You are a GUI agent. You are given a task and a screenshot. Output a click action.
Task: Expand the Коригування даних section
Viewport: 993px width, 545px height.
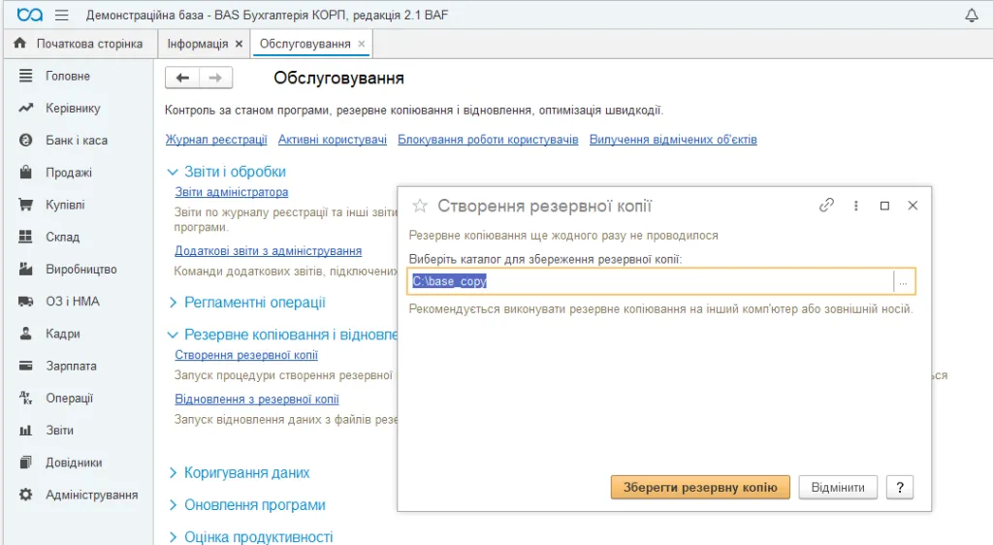coord(173,473)
